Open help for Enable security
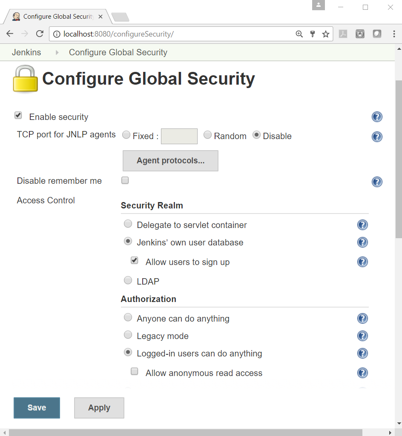Image resolution: width=402 pixels, height=436 pixels. point(377,117)
